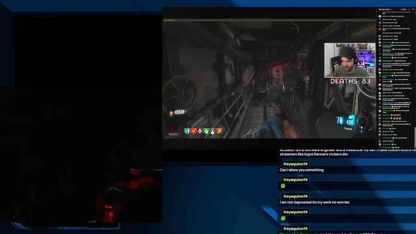The image size is (416, 234).
Task: Click "Can I show you something" message
Action: pyautogui.click(x=302, y=170)
